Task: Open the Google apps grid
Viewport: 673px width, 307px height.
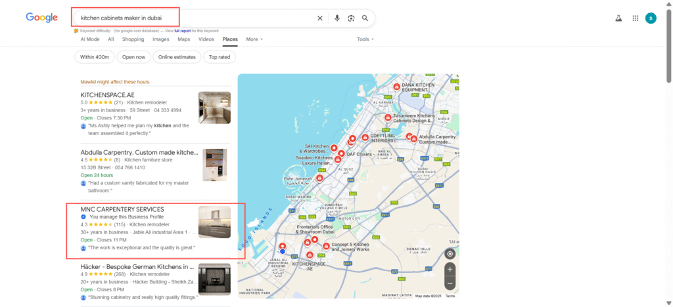Action: pyautogui.click(x=635, y=18)
